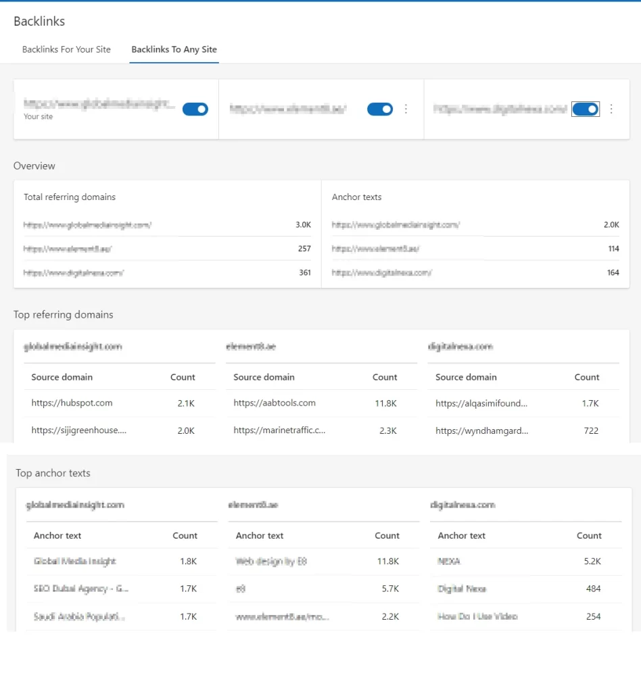This screenshot has width=641, height=692.
Task: Open the 'Global Media Insight' anchor text
Action: pyautogui.click(x=75, y=562)
